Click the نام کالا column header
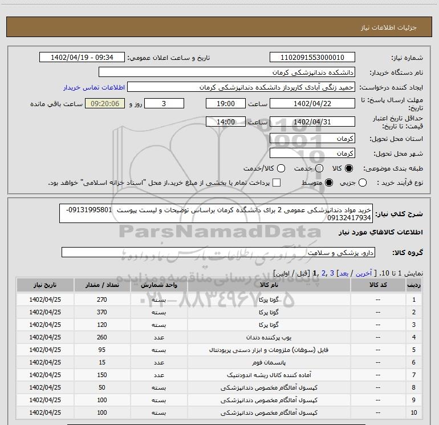Screen dimensions: 439x425 pos(269,285)
